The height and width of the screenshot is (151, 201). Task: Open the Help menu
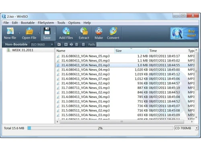pos(87,23)
